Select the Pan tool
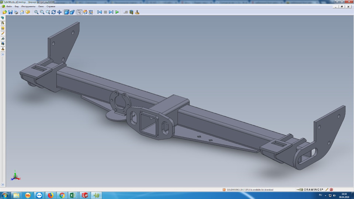Viewport: 354px width, 199px height. [59, 12]
